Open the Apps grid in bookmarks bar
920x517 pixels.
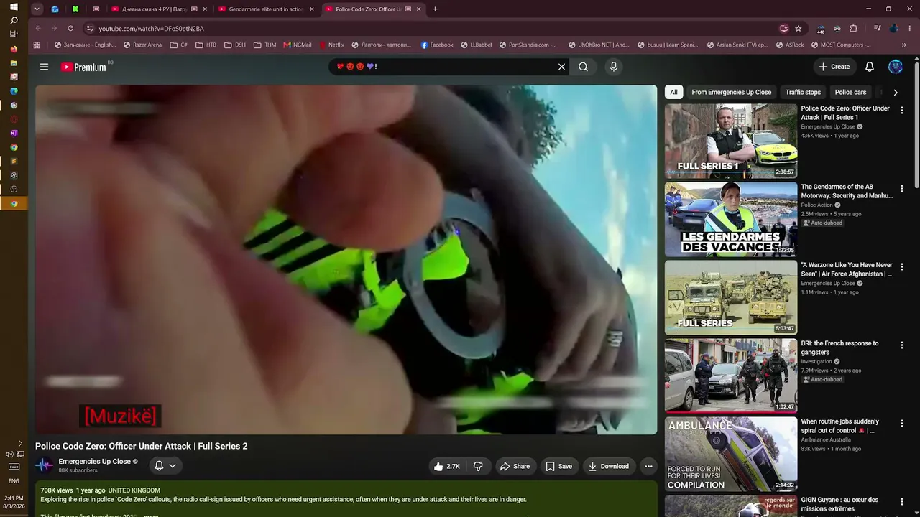pyautogui.click(x=37, y=45)
